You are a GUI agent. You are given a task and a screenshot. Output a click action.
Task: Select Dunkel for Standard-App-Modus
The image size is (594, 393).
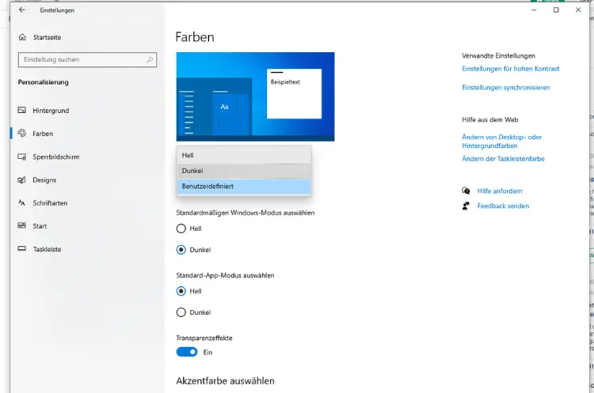pos(181,312)
